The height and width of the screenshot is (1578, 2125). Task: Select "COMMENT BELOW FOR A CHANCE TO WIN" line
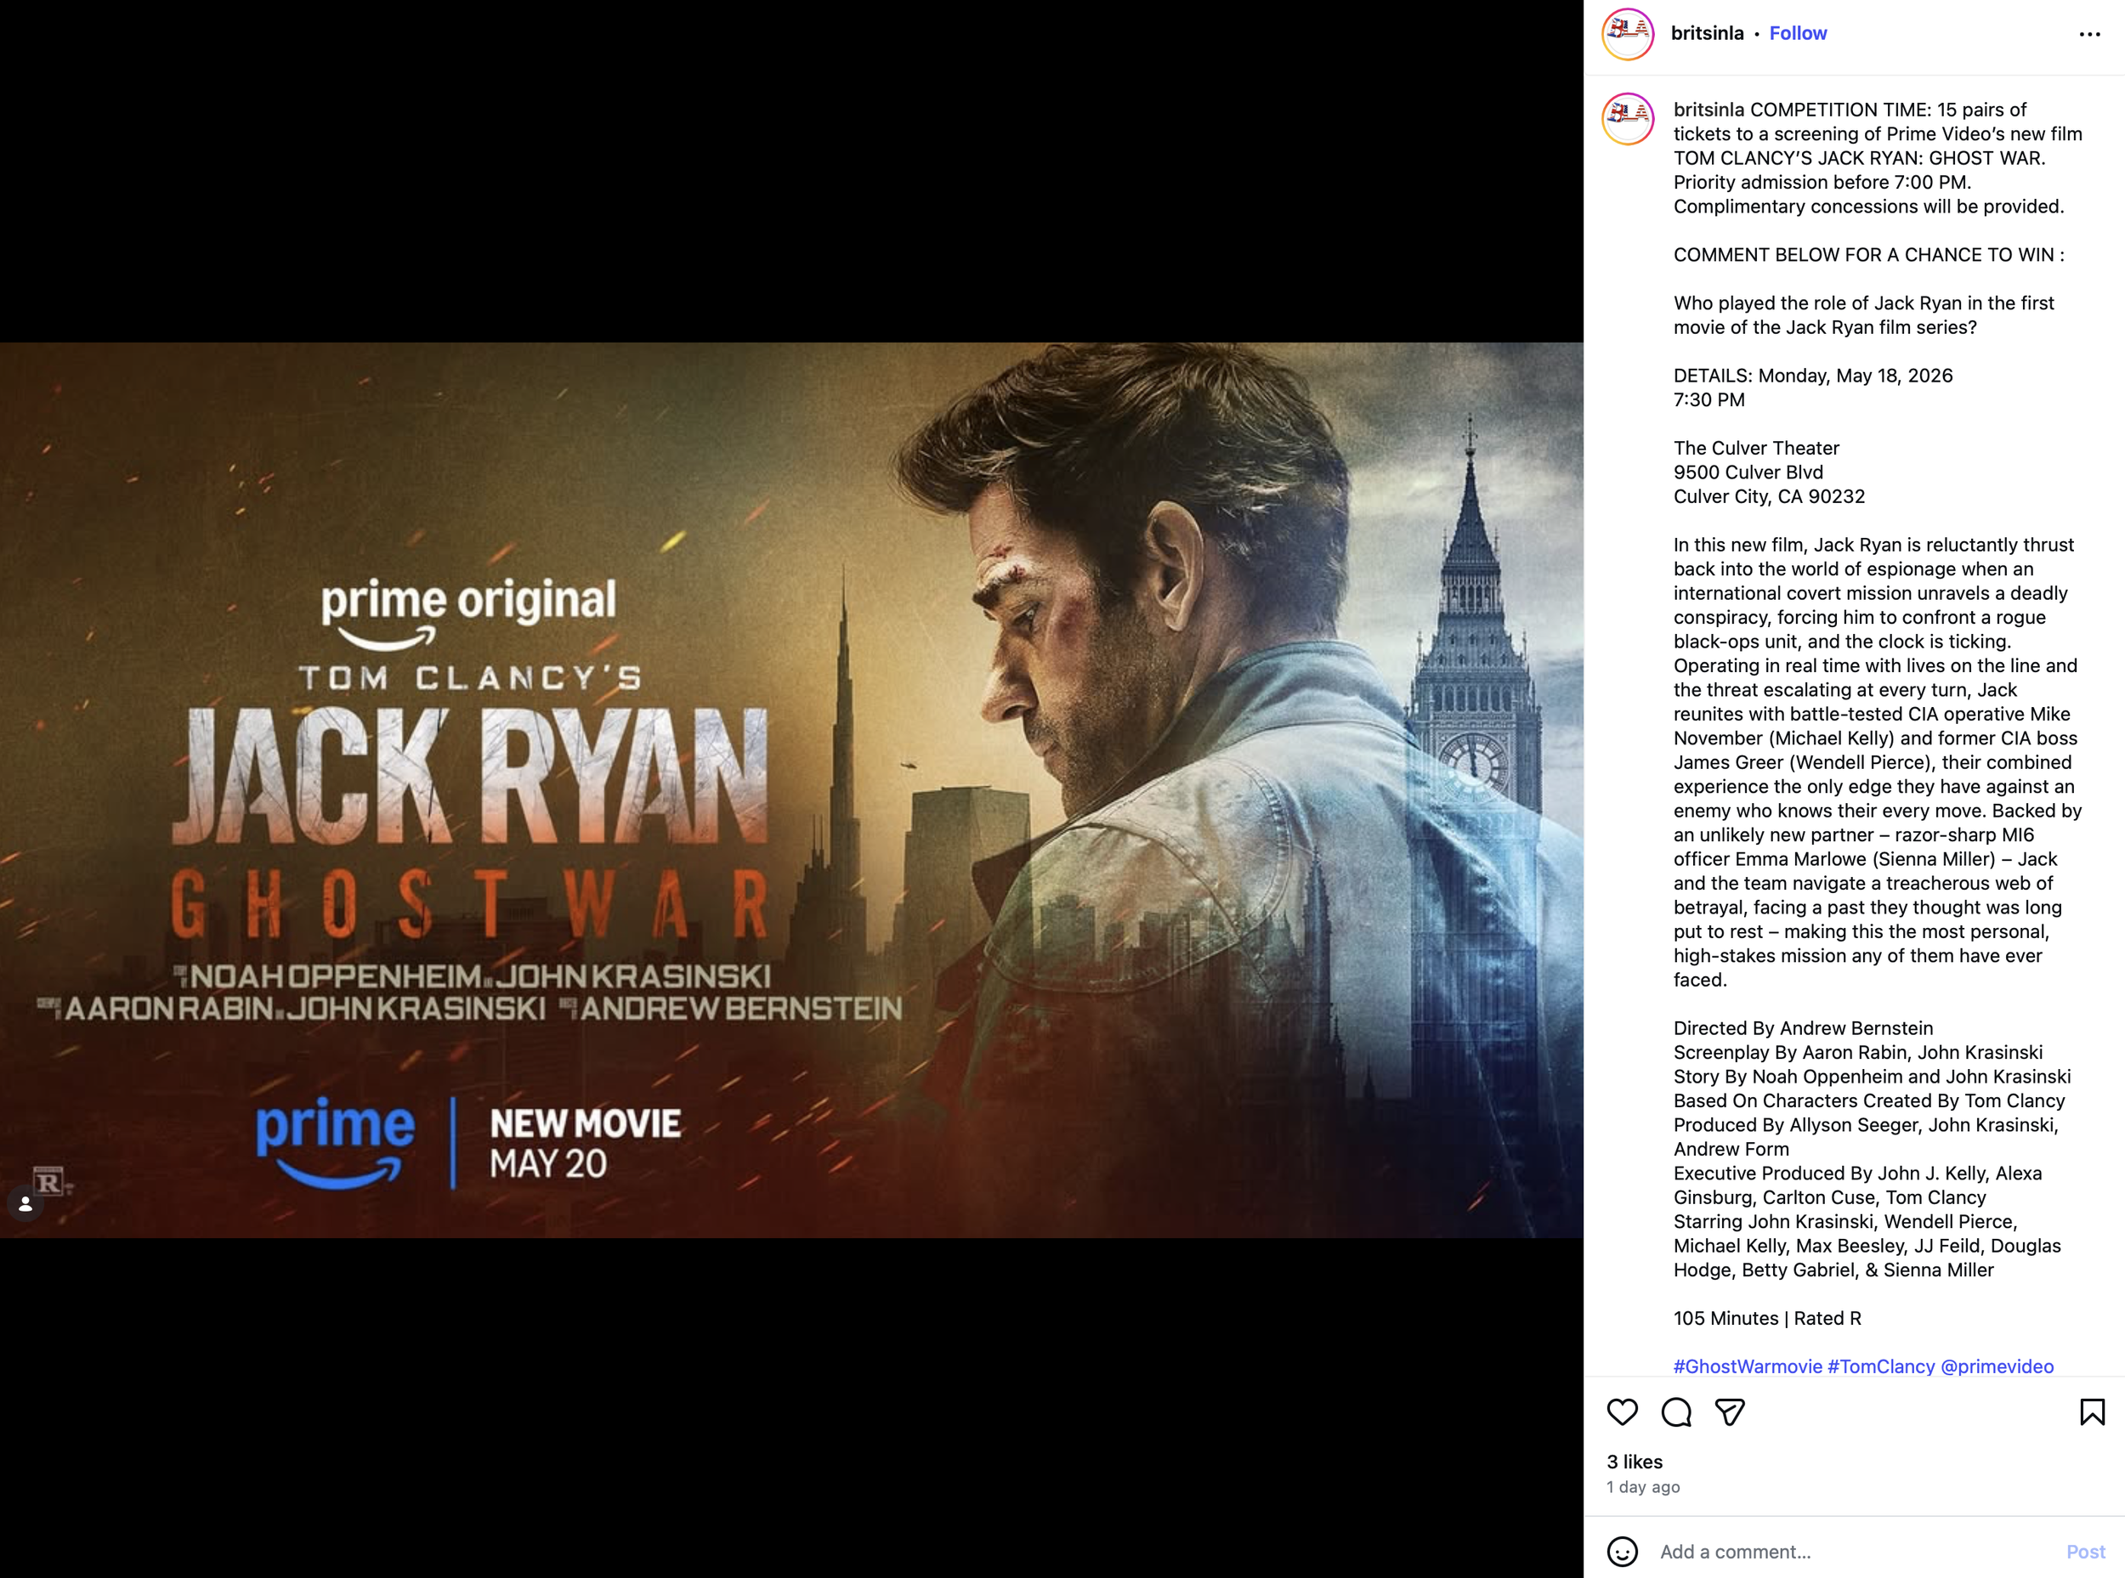click(1868, 255)
